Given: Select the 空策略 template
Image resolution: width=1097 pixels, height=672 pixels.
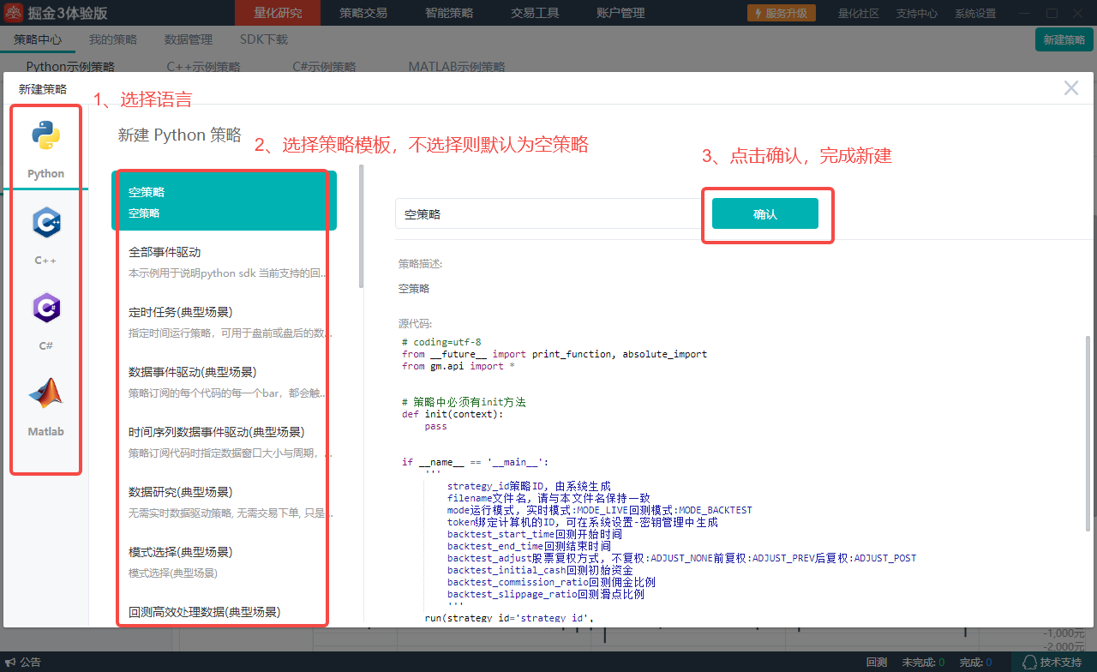Looking at the screenshot, I should click(x=223, y=201).
